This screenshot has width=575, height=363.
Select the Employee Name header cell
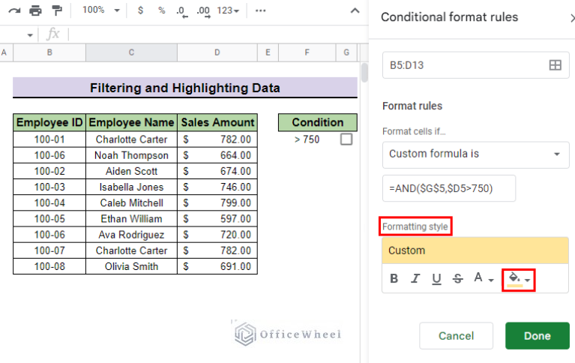tap(131, 122)
